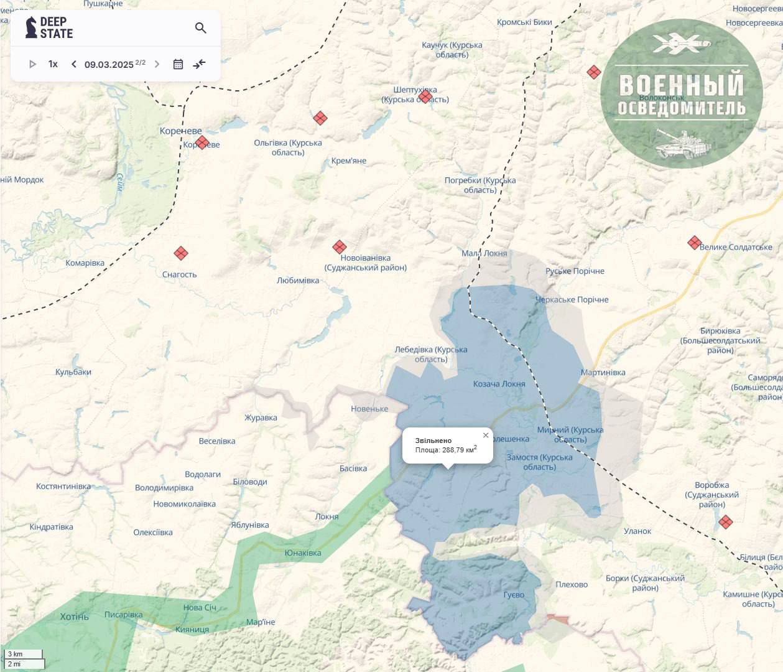
Task: Click the Козача Локня label
Action: click(x=499, y=383)
